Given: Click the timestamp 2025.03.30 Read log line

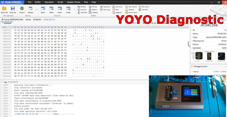Looking at the screenshot, I should 44,114.
